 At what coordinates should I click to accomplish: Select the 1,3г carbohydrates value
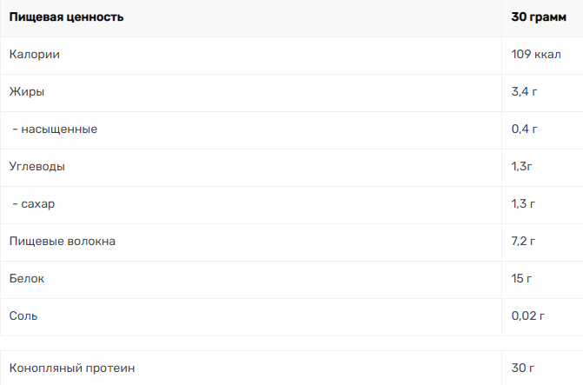pos(521,166)
